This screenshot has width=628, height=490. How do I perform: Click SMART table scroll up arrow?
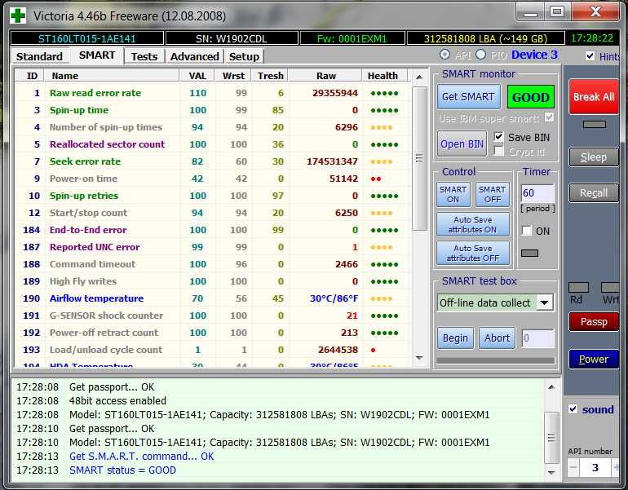point(419,77)
